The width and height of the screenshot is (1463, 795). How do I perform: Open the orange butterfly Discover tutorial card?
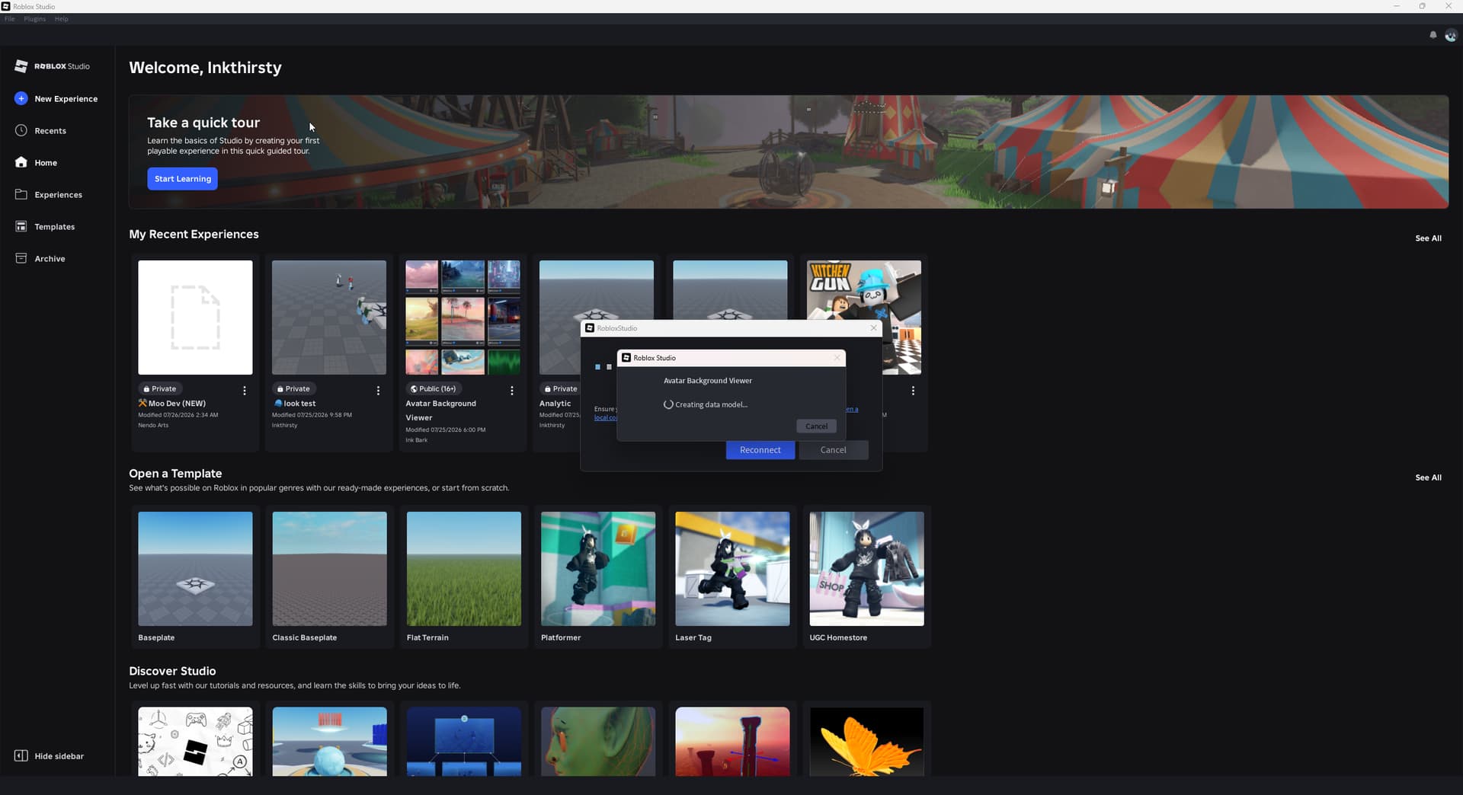point(866,742)
